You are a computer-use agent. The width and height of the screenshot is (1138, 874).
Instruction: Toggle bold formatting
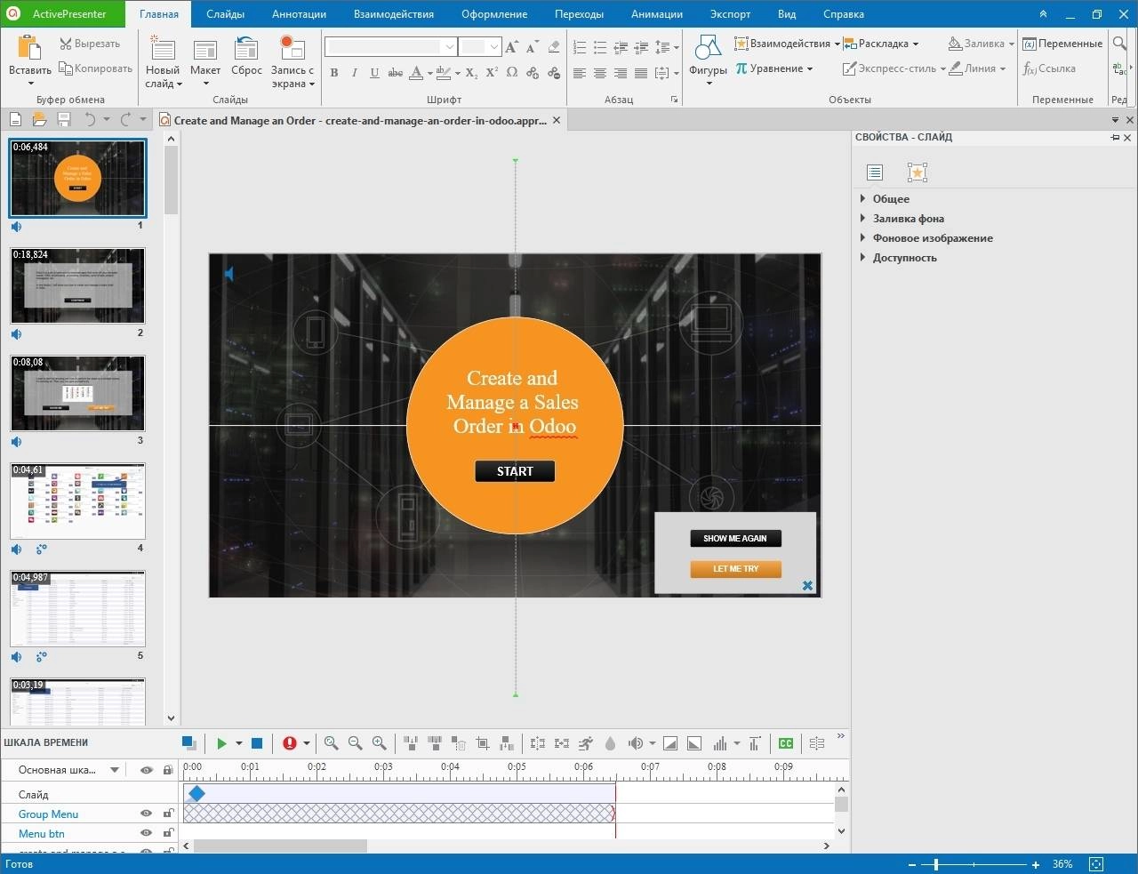coord(334,73)
